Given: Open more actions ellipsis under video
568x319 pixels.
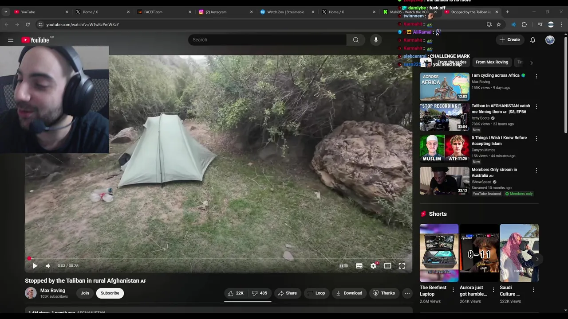Looking at the screenshot, I should coord(407,293).
